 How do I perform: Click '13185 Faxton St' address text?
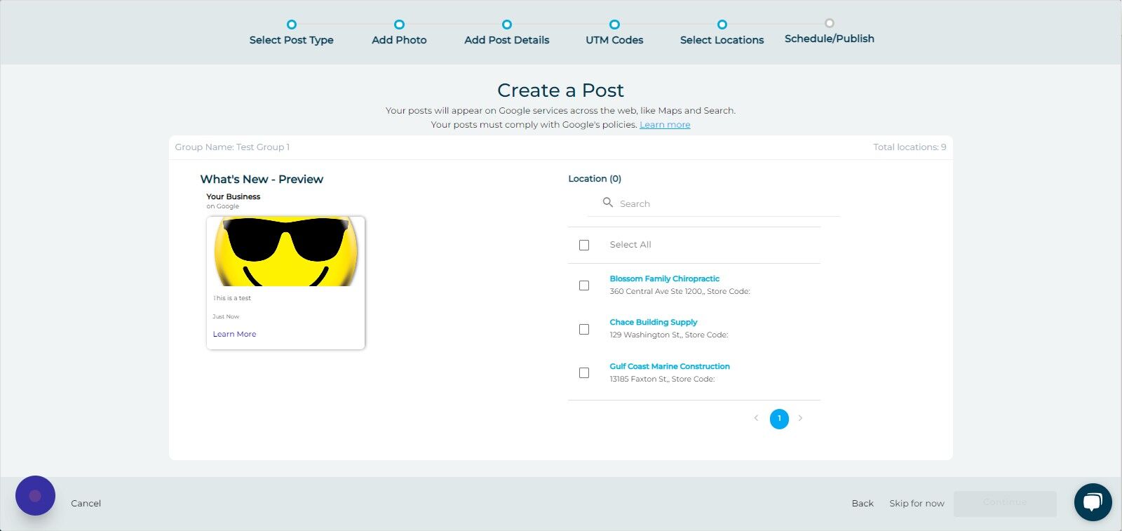tap(639, 379)
